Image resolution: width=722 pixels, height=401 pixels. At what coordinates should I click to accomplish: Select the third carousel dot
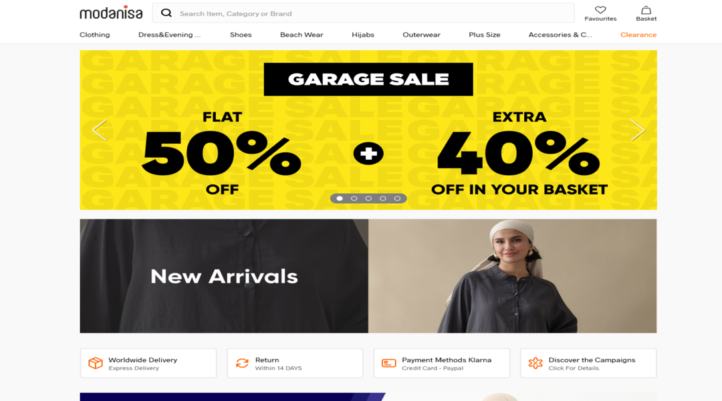pyautogui.click(x=368, y=198)
